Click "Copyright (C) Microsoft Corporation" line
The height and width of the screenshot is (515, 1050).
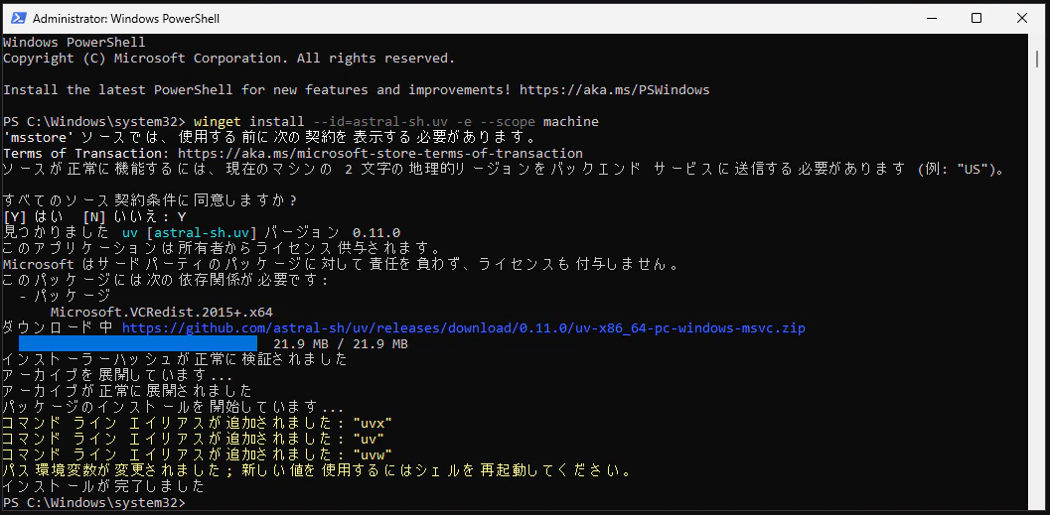pyautogui.click(x=229, y=59)
